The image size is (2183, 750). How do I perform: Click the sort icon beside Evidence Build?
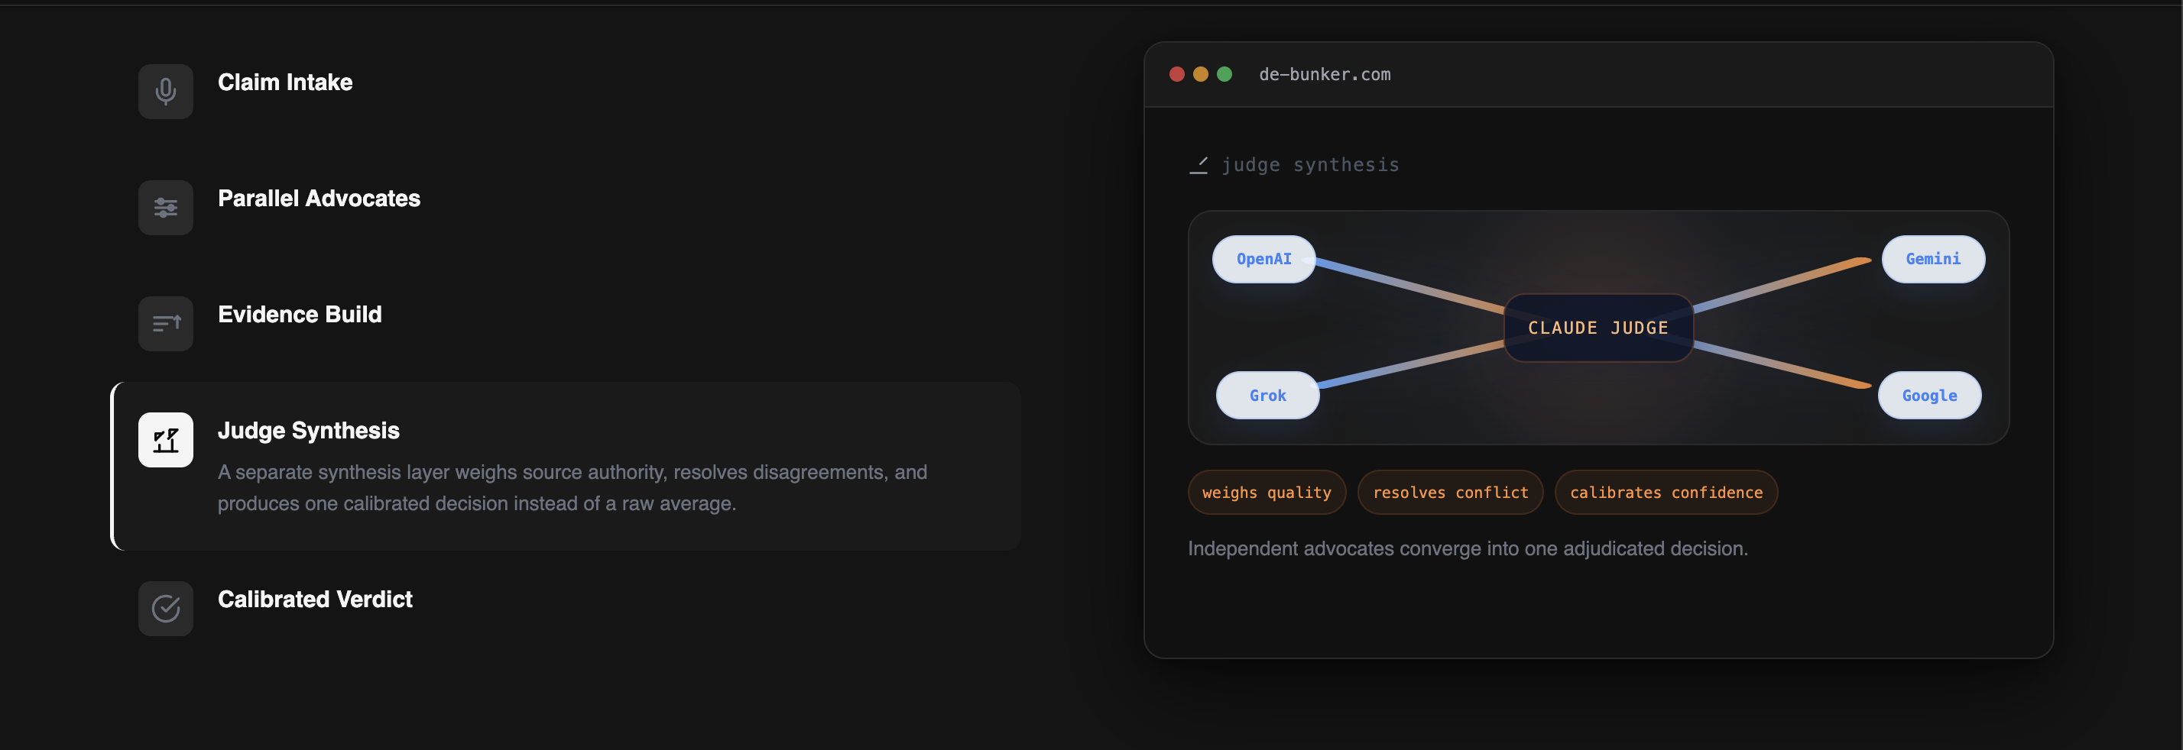tap(165, 323)
